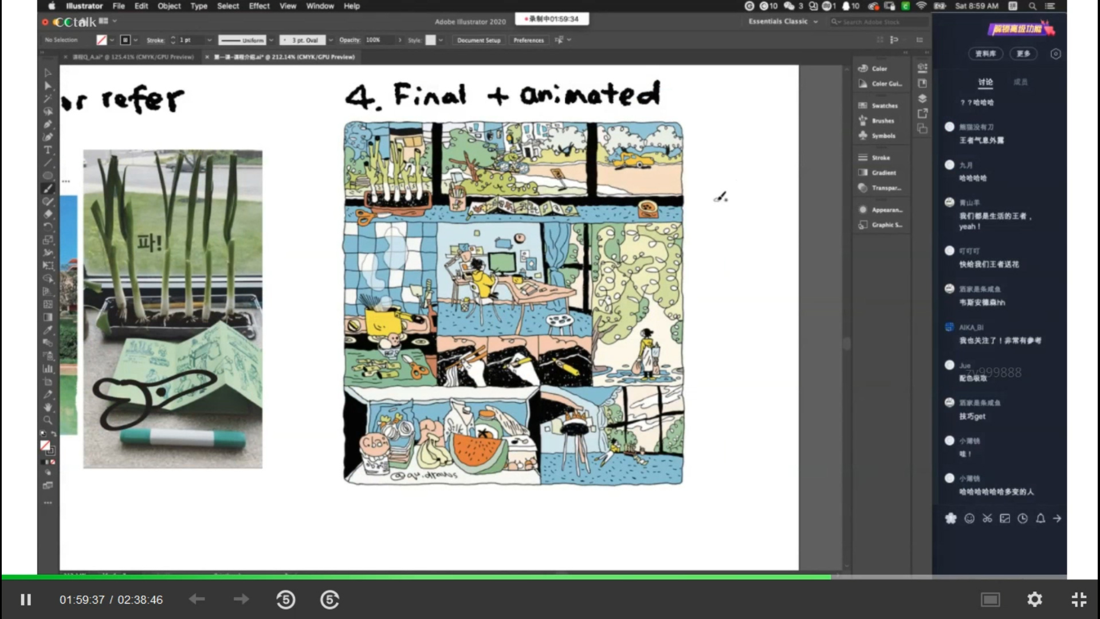Viewport: 1100px width, 619px height.
Task: Open the Gradient panel
Action: click(877, 173)
